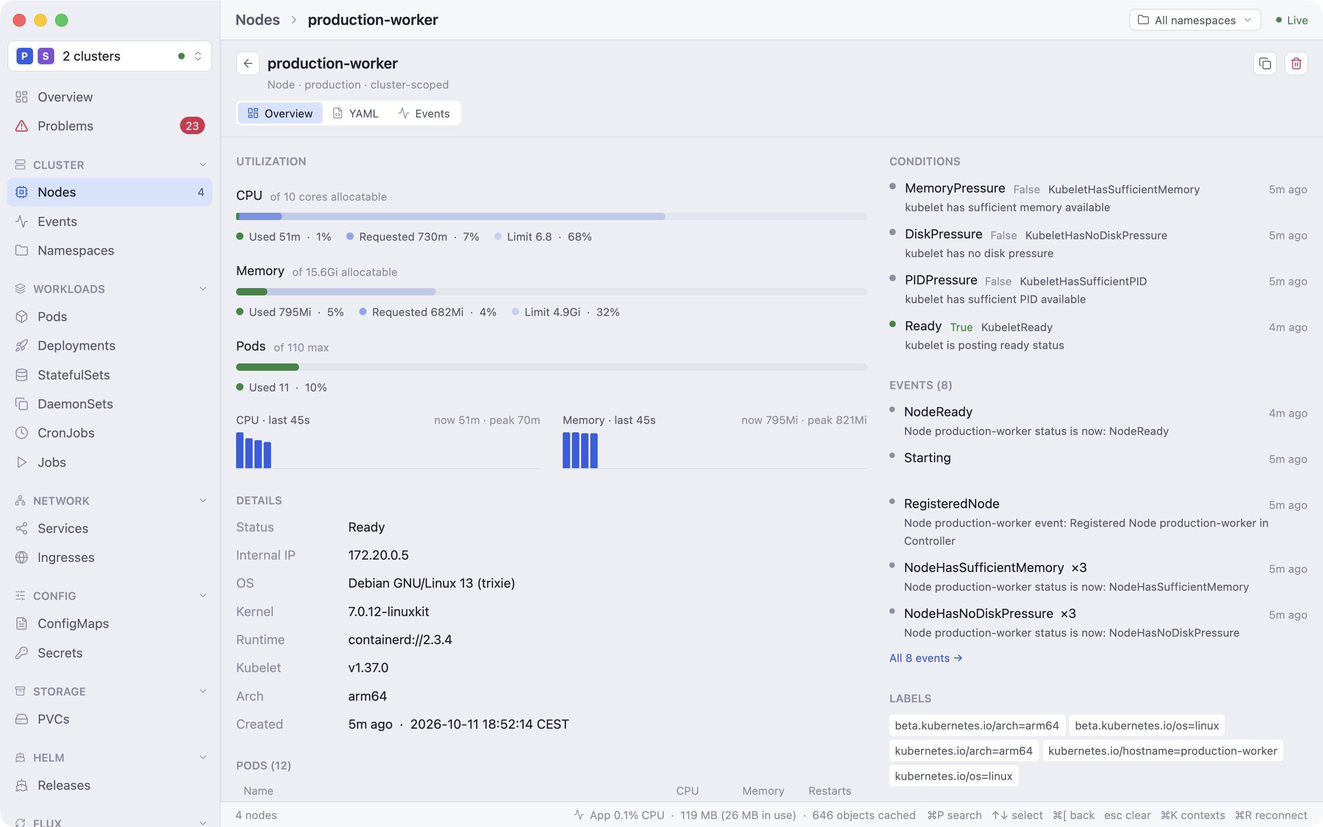Viewport: 1323px width, 827px height.
Task: Open Jobs in the sidebar
Action: point(109,462)
